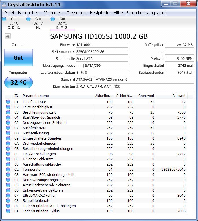Open the Aussehen menu
Screen dimensions: 198x221
[76, 13]
